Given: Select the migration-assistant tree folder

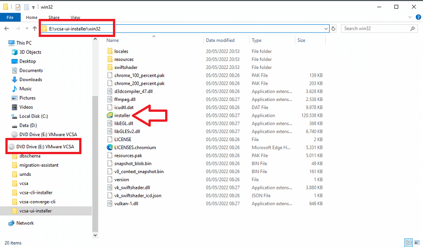Looking at the screenshot, I should tap(39, 165).
